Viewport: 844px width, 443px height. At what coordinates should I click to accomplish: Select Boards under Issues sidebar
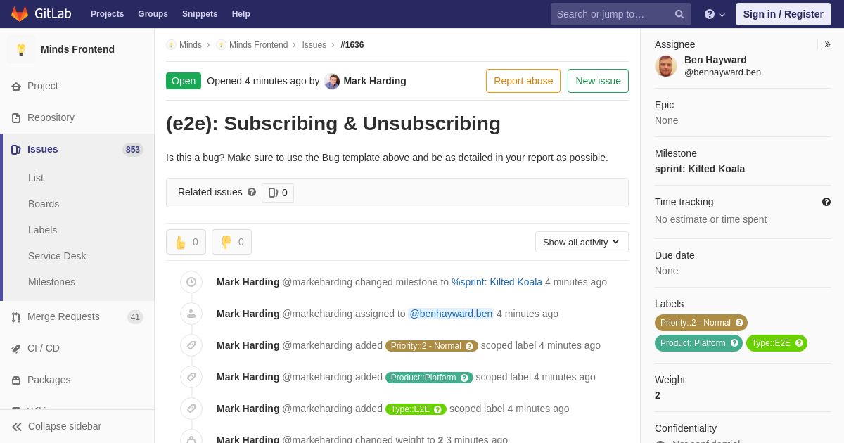(44, 204)
